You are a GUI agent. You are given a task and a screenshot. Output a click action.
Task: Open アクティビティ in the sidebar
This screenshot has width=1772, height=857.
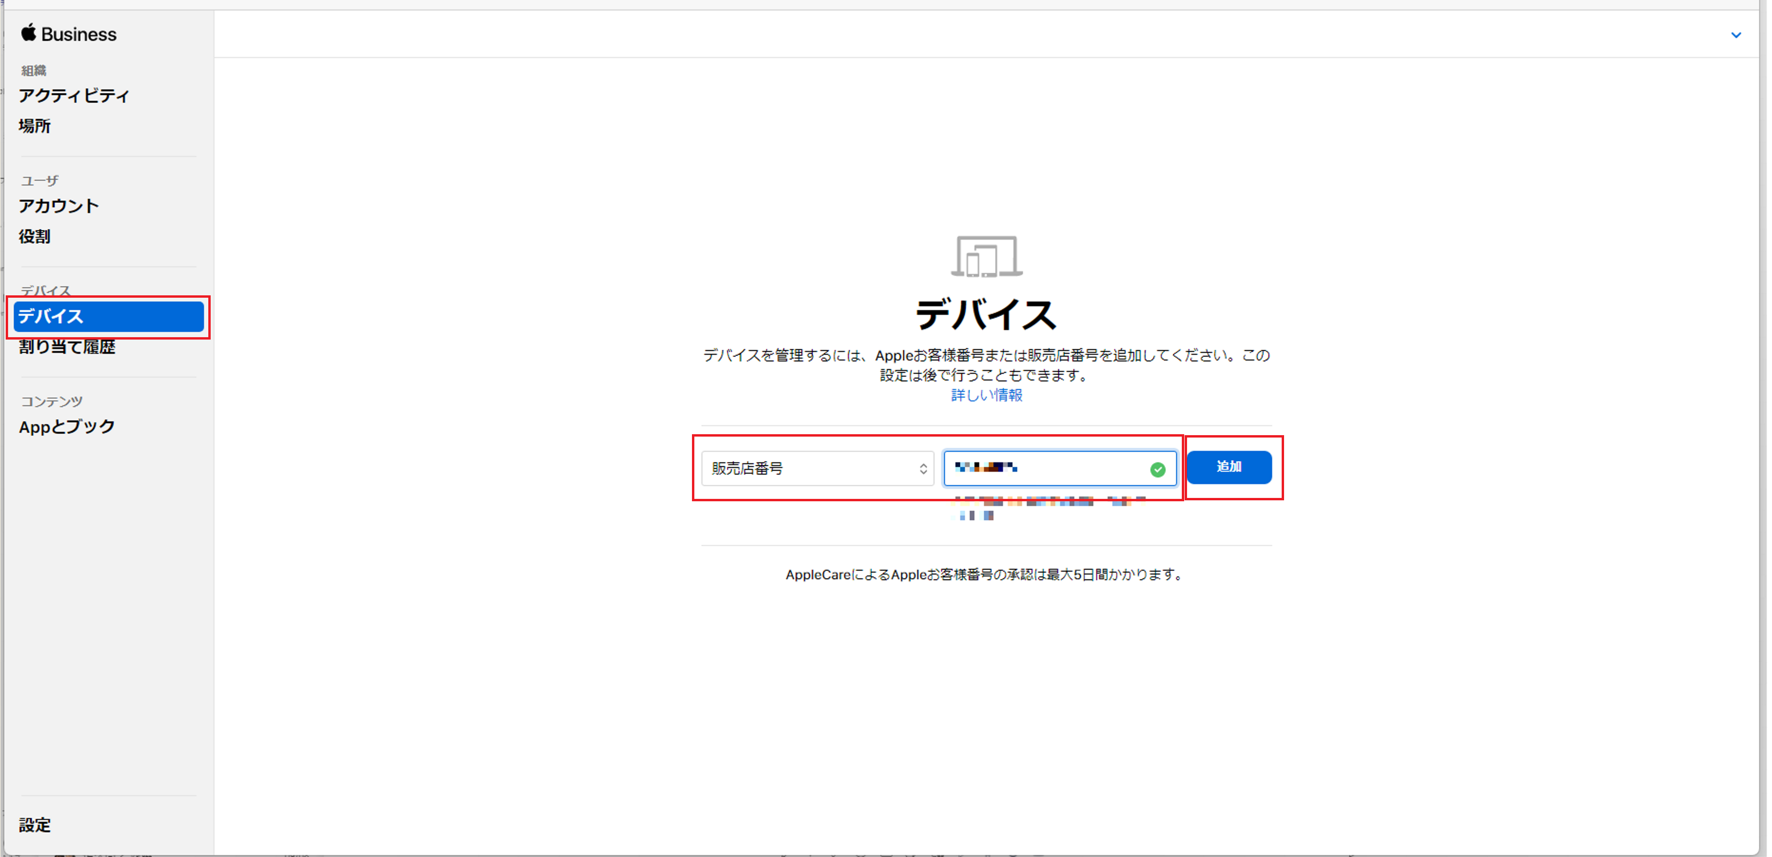[x=74, y=96]
